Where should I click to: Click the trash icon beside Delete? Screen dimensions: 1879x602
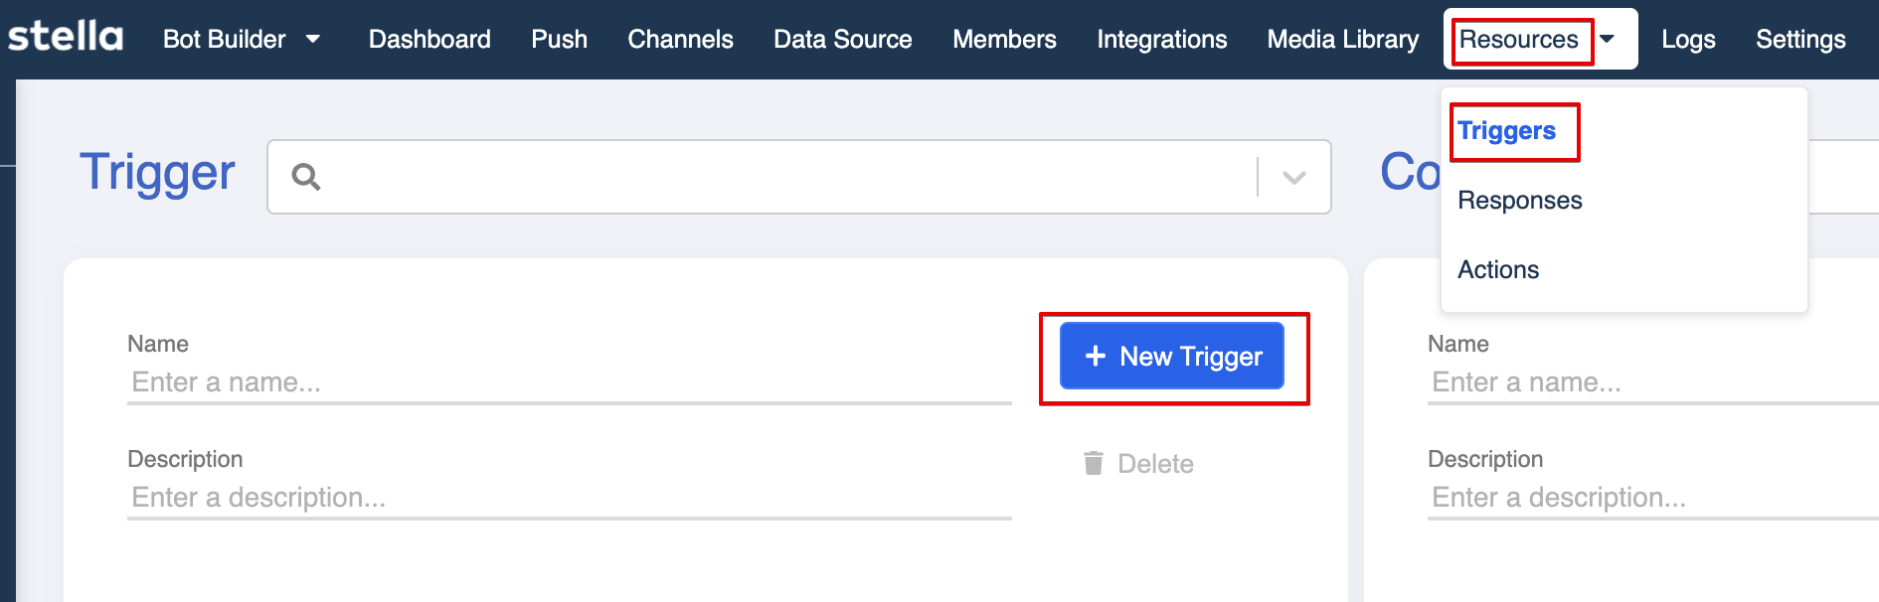[1094, 463]
